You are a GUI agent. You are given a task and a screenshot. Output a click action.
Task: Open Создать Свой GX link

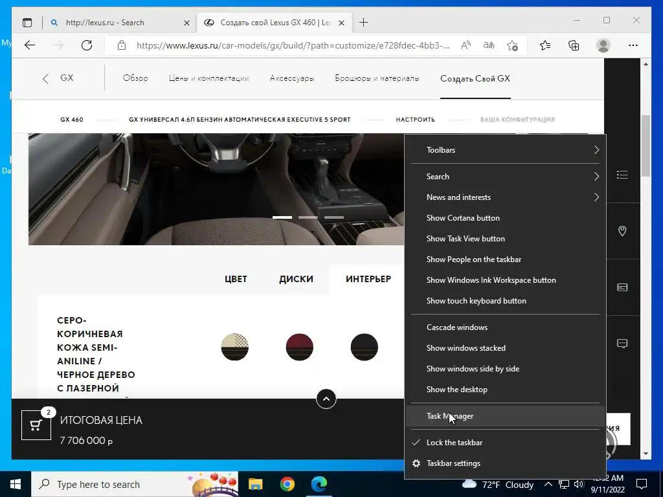pyautogui.click(x=475, y=78)
